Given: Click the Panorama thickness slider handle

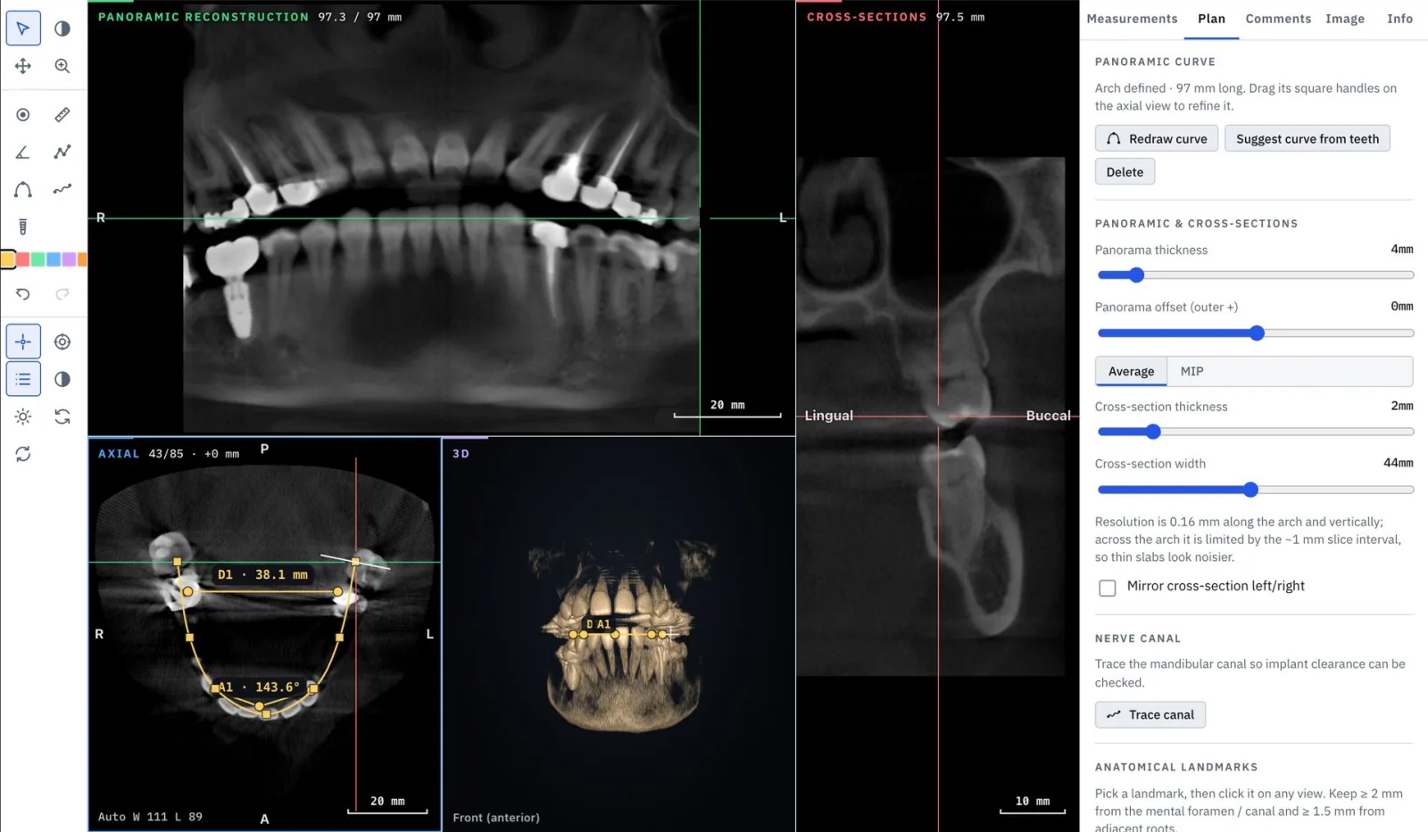Looking at the screenshot, I should click(x=1136, y=276).
